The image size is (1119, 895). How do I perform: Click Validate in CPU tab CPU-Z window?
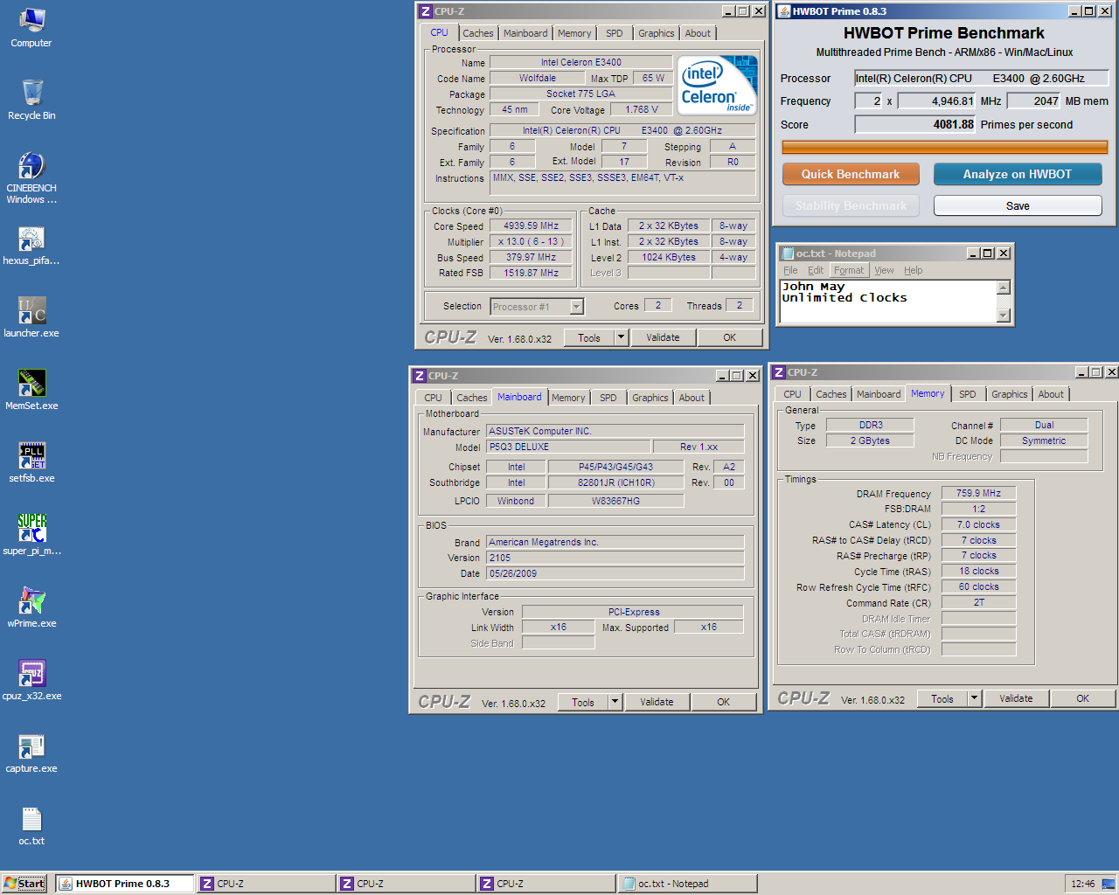click(x=663, y=337)
